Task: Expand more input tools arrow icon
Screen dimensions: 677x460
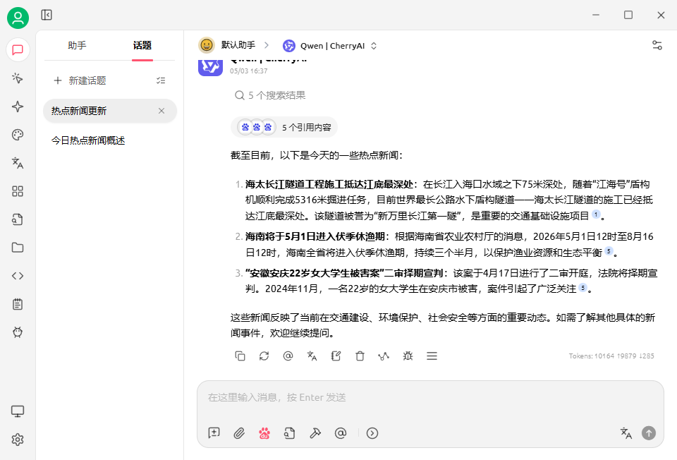Action: coord(372,432)
